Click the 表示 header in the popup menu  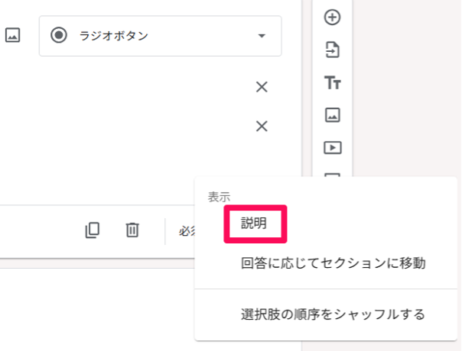tap(219, 197)
